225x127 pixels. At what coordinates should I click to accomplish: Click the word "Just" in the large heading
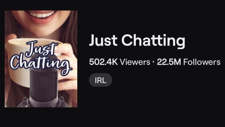(x=103, y=40)
